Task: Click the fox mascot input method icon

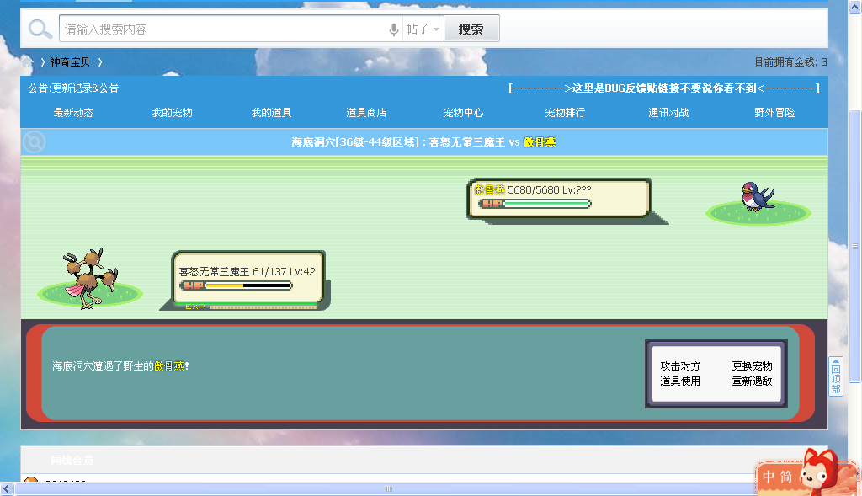Action: coord(819,472)
